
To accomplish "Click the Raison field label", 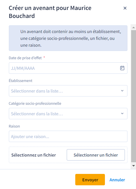I will (x=14, y=126).
